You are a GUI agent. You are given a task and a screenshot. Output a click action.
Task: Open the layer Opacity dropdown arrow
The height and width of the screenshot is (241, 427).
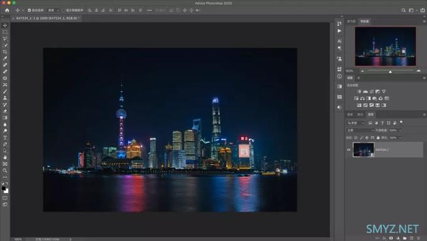400,130
